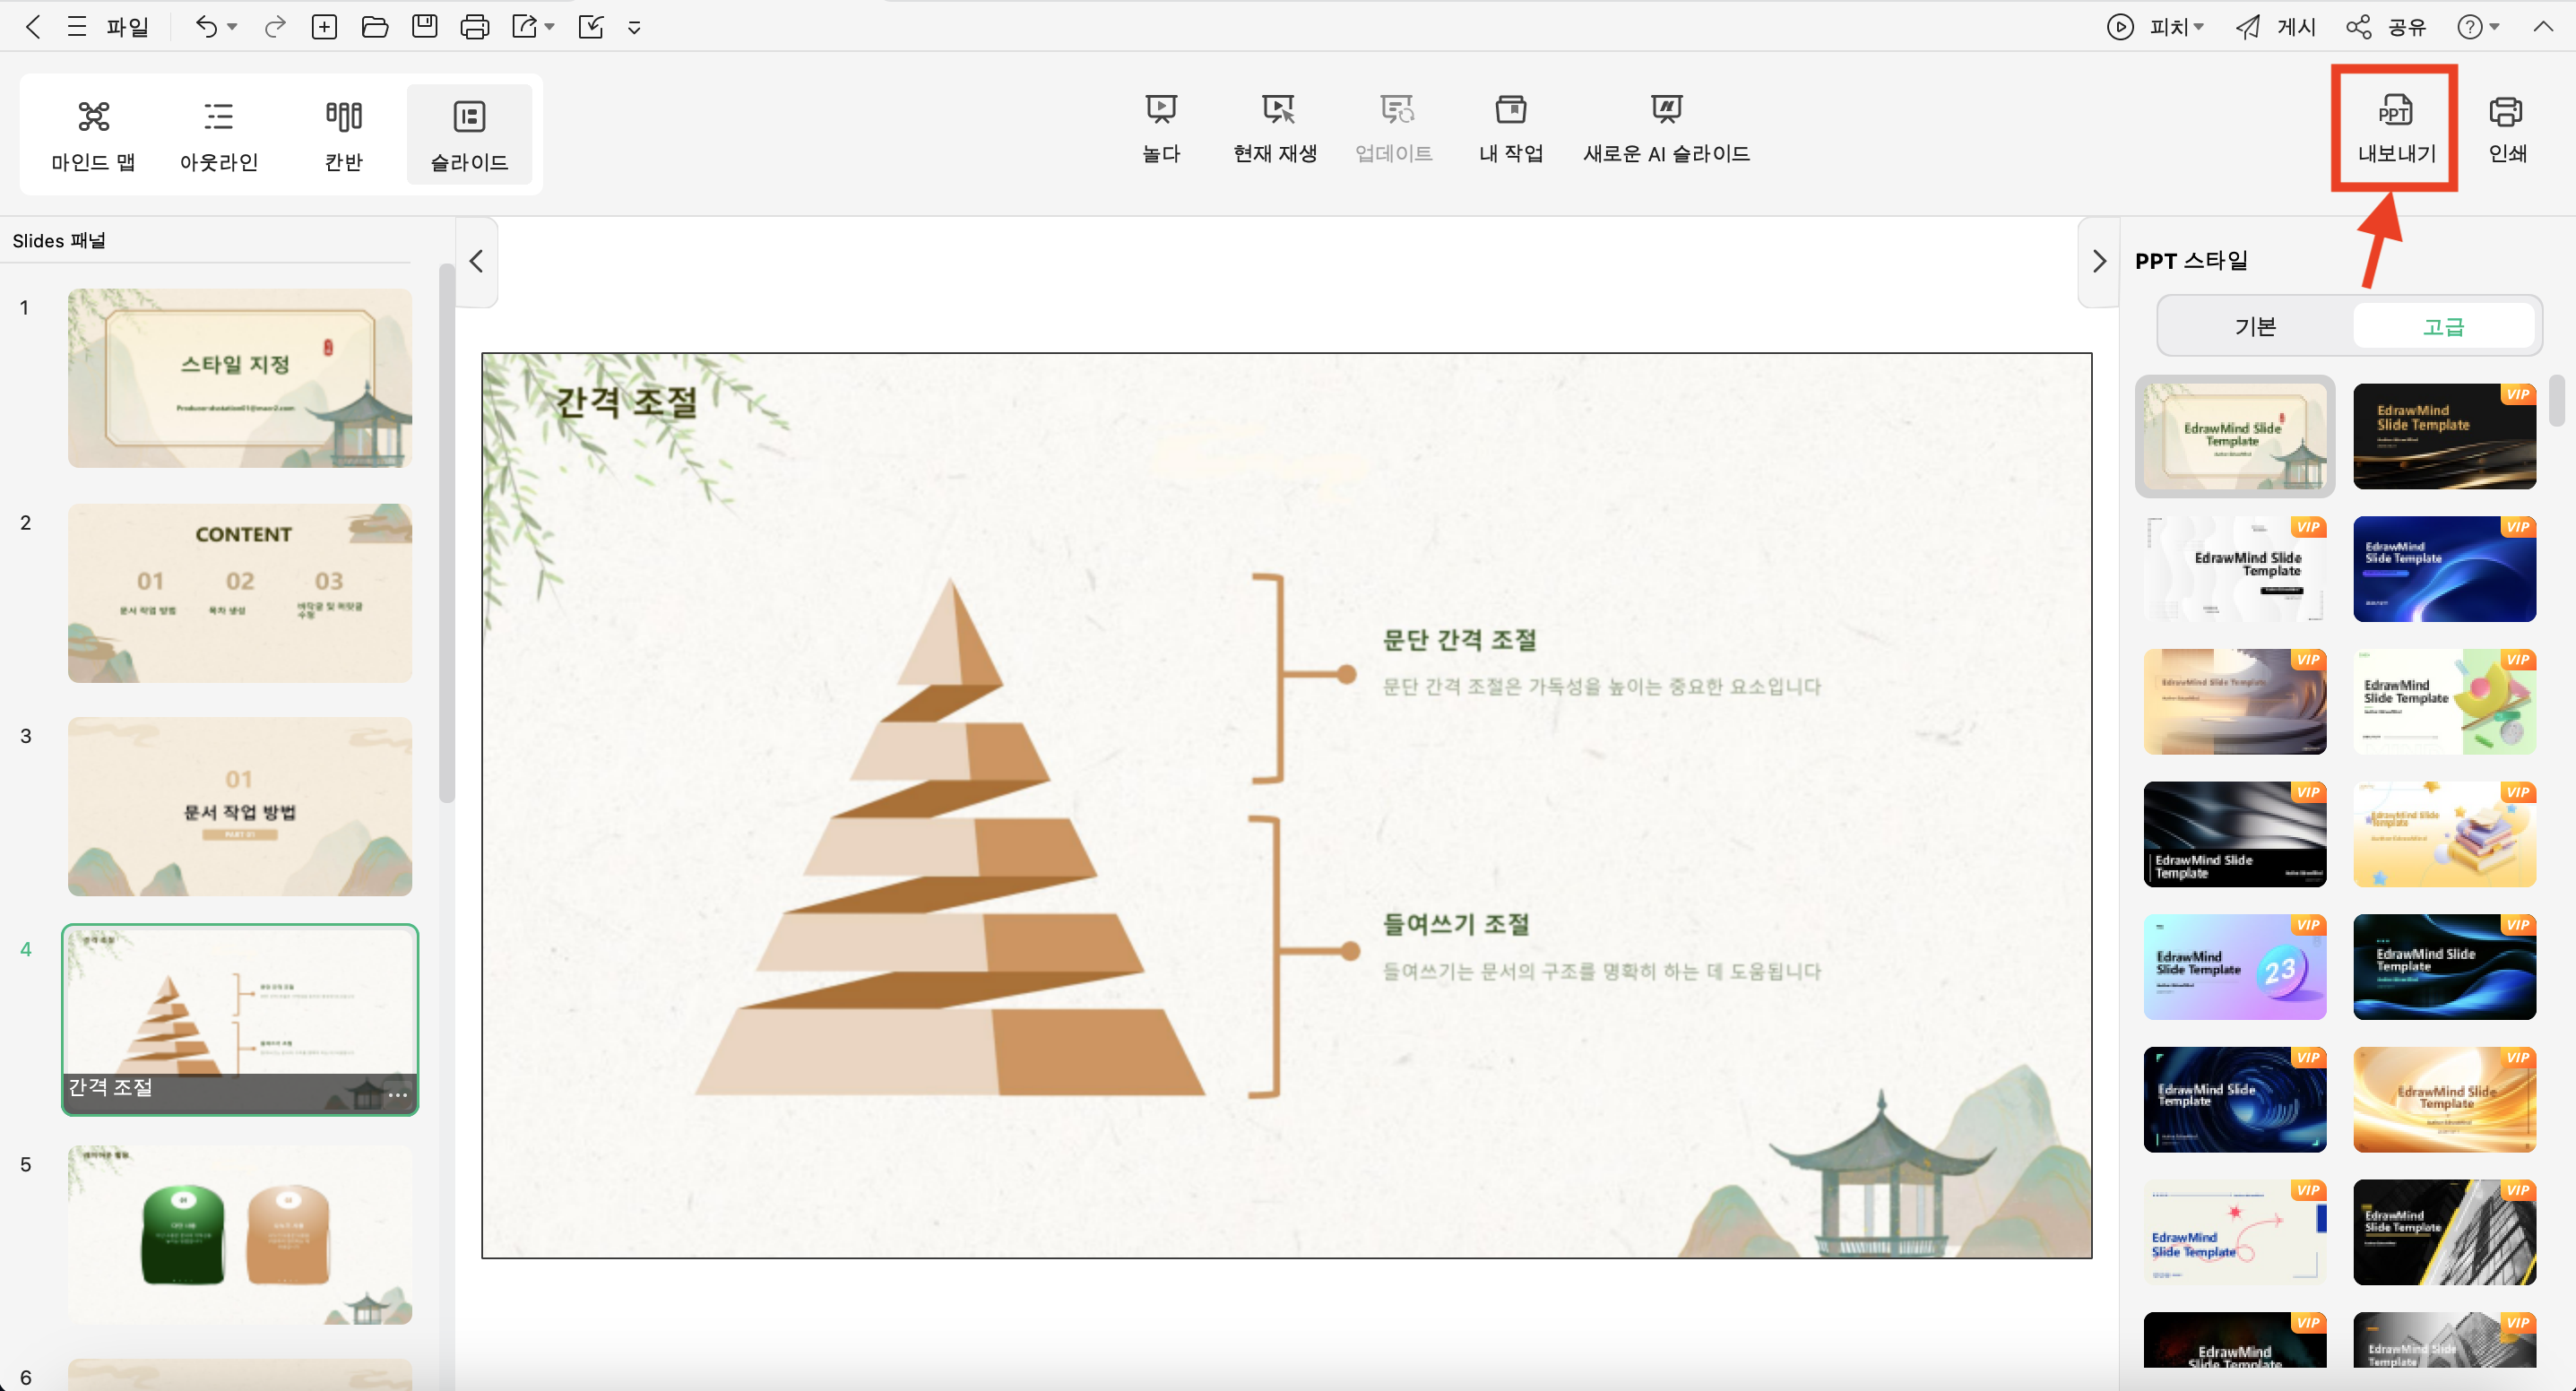Open the 파일 menu
The height and width of the screenshot is (1391, 2576).
click(x=128, y=27)
